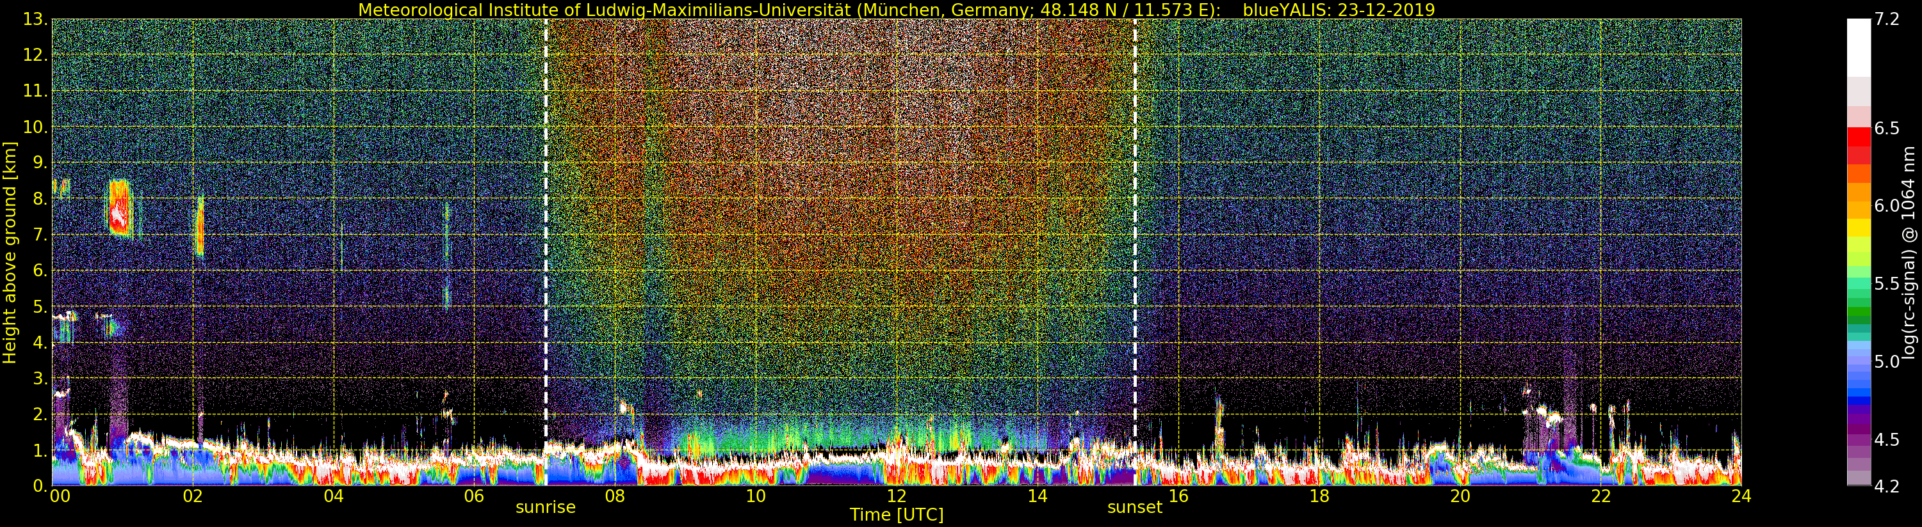
Task: Click the 4.2 colorbar tick value
Action: pyautogui.click(x=1886, y=486)
